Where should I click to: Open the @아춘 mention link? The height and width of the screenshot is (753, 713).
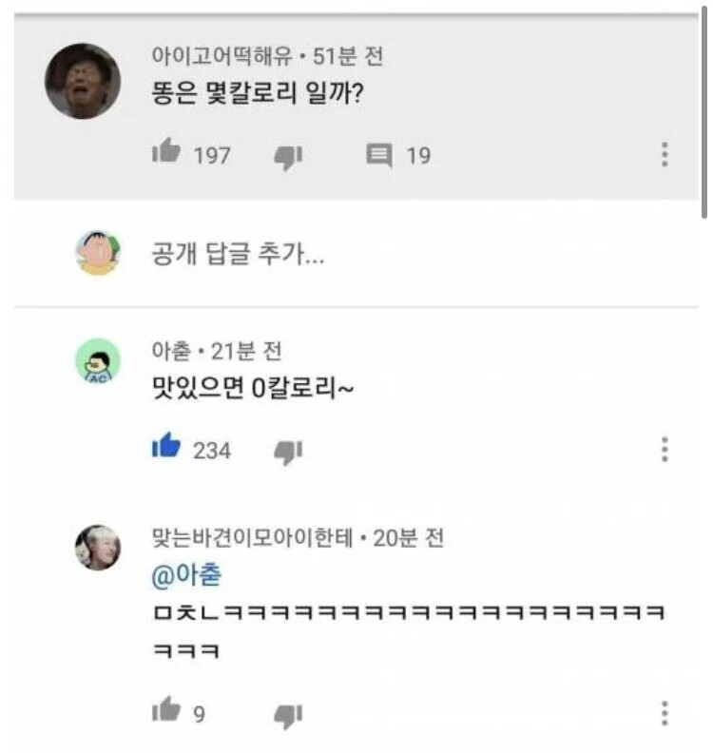(185, 576)
